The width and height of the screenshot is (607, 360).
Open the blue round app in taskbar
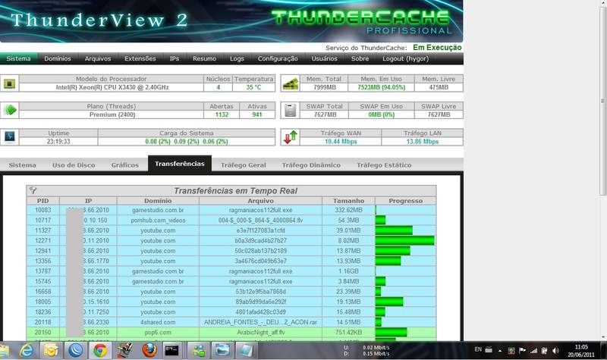(x=75, y=351)
